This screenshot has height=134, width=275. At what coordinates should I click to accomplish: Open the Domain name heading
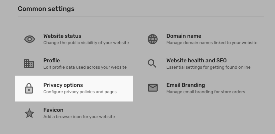(x=184, y=36)
